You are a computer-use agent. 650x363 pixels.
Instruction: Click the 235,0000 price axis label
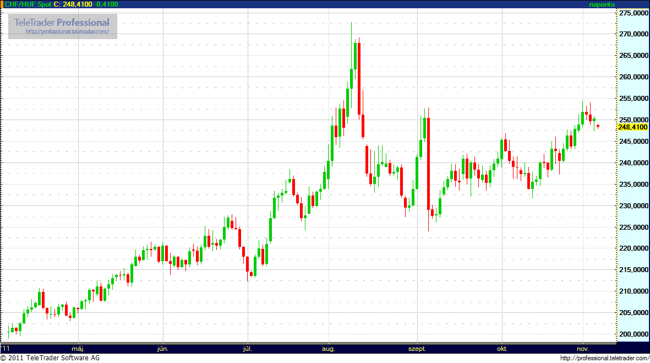coord(633,184)
